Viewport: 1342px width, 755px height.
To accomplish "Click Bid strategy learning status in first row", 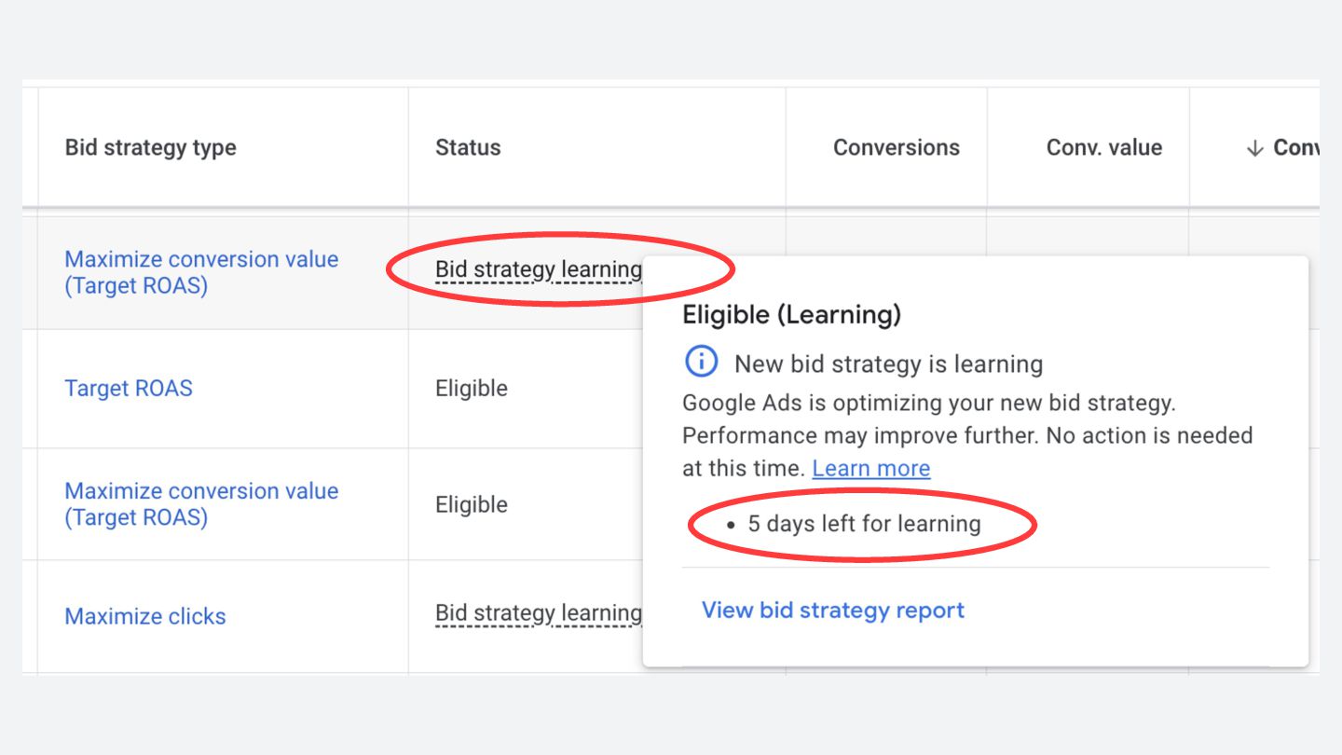I will [x=539, y=270].
